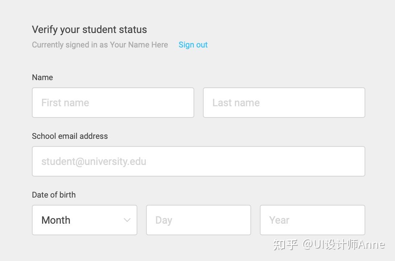Image resolution: width=395 pixels, height=261 pixels.
Task: Click the 知乎 watermark logo text
Action: 285,244
